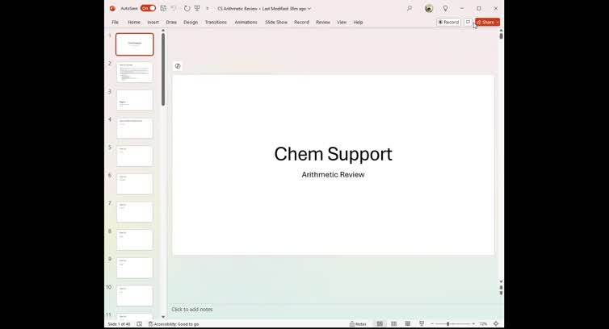Click the zoom slider handle
Screen dimensions: 609x329
tap(447, 323)
